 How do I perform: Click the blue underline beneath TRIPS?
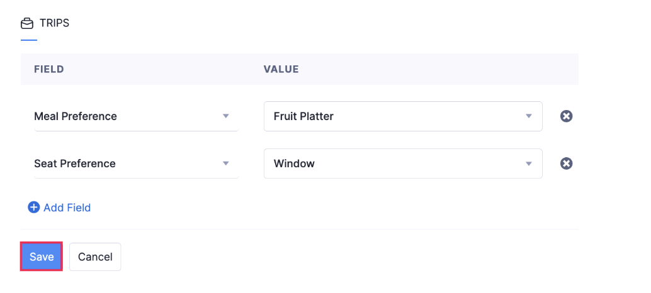(29, 40)
